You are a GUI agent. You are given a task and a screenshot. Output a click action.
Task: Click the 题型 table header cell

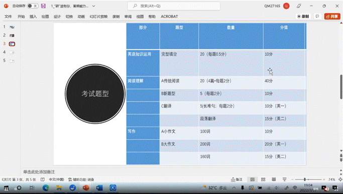(179, 36)
